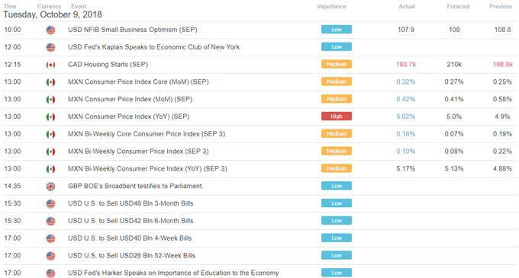Click forecast value 5.13% in Bi-Weekly YoY row
Viewport: 519px width, 278px height.
pyautogui.click(x=454, y=169)
